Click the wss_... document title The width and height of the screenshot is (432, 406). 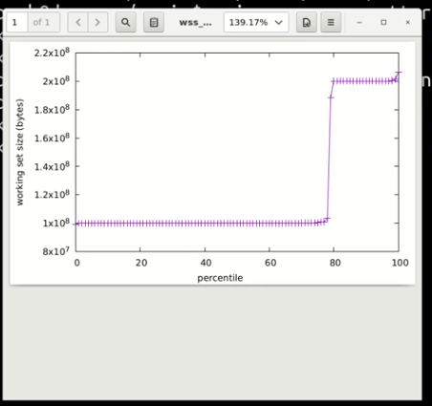tap(195, 23)
